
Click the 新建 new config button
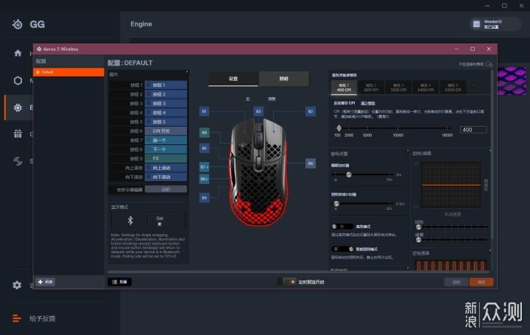(x=46, y=282)
